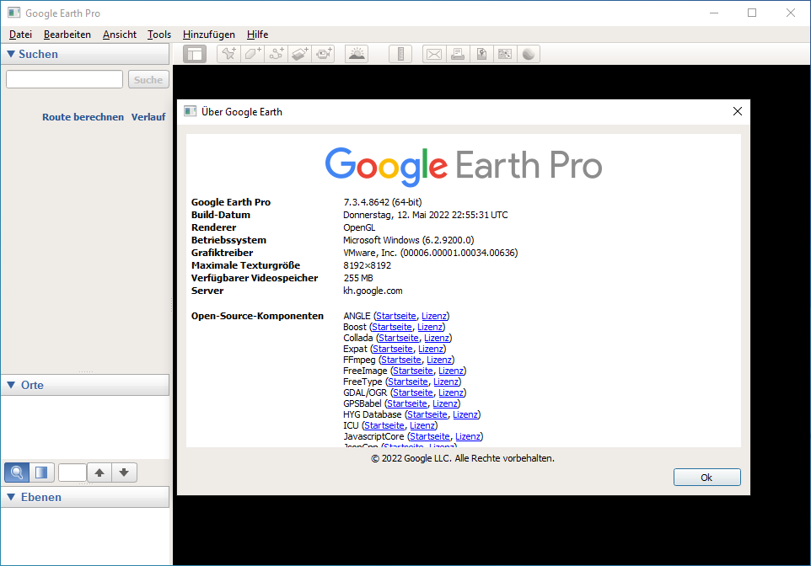Screen dimensions: 811x566
Task: View in Google Maps toolbar icon
Action: (505, 54)
